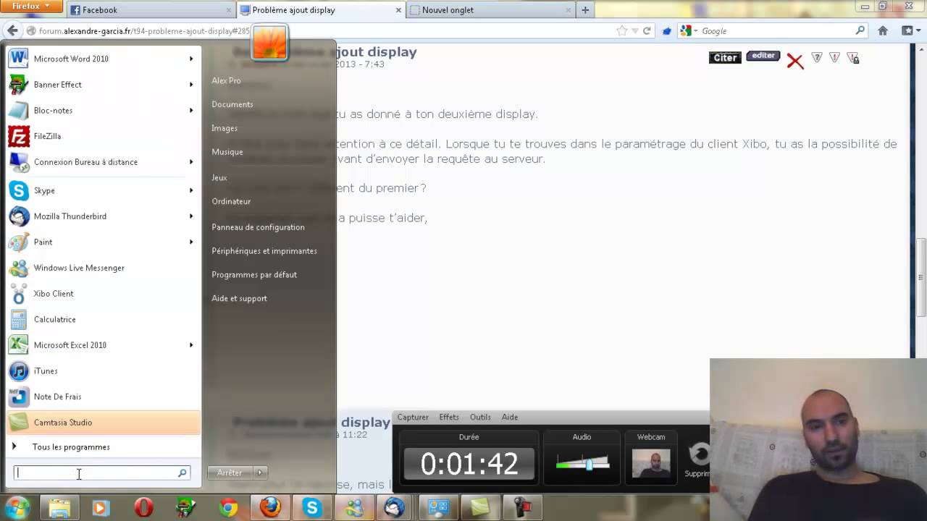Start FileZilla from the program list
The width and height of the screenshot is (927, 521).
point(103,136)
